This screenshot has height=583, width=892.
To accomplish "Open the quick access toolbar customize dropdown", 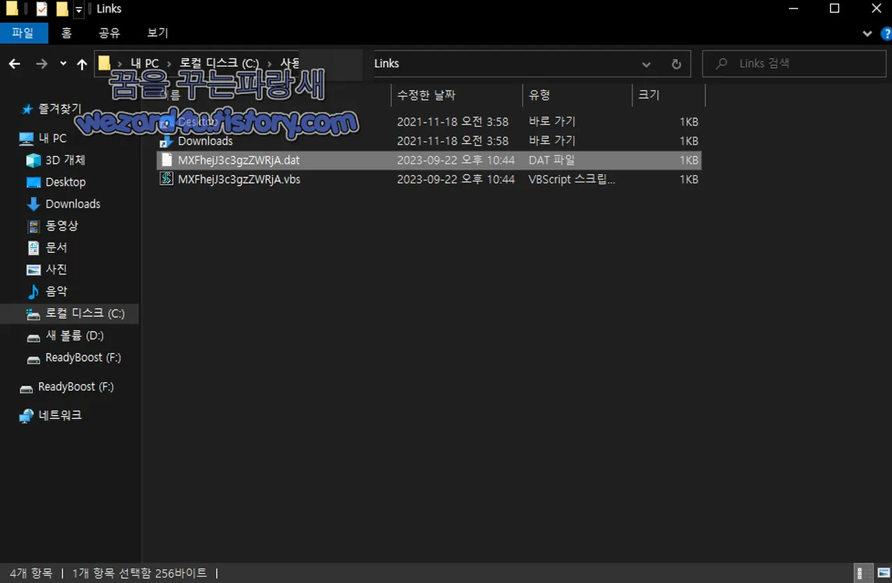I will (78, 8).
